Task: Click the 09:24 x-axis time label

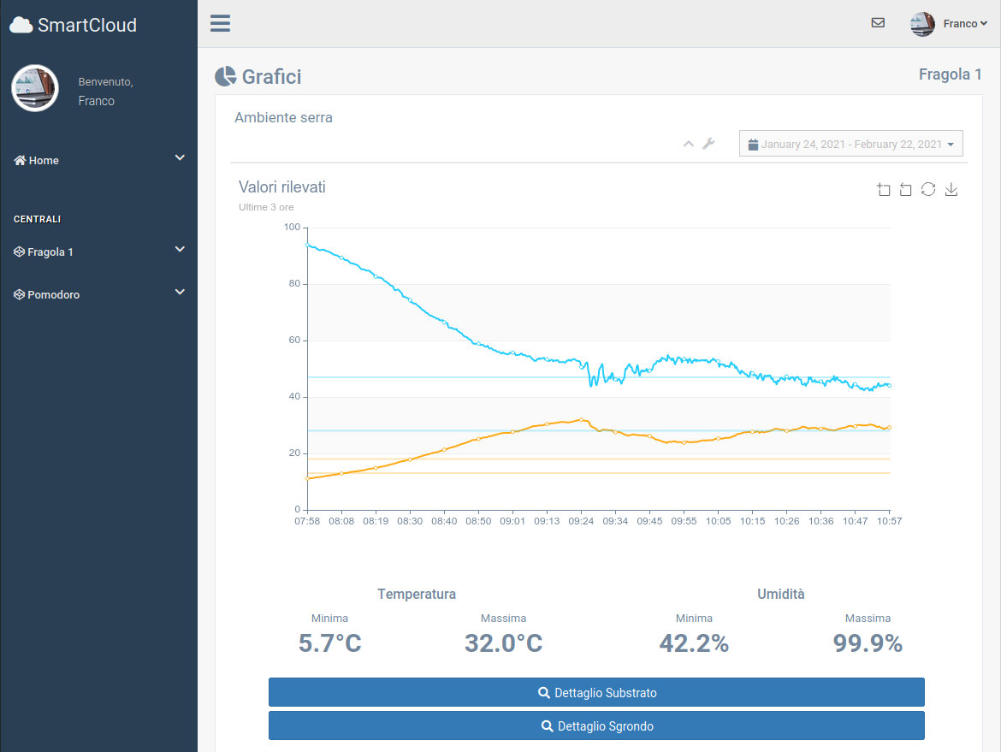Action: 581,521
